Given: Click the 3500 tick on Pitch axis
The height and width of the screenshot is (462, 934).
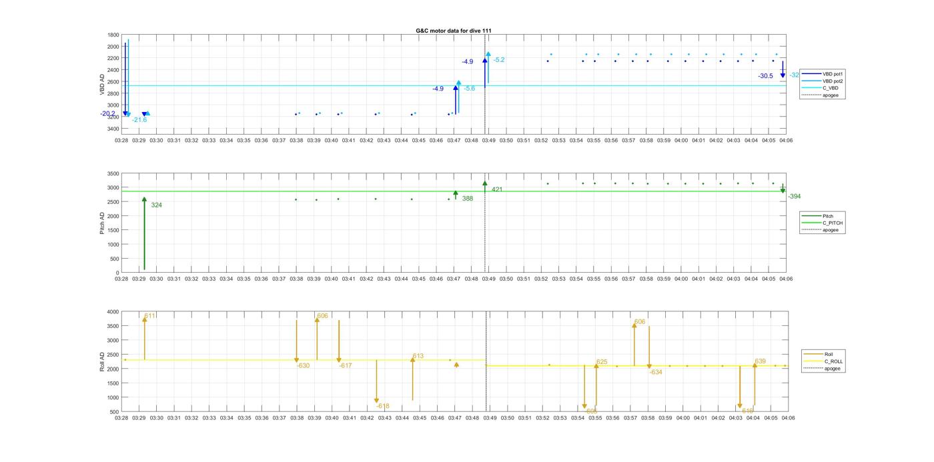Looking at the screenshot, I should 113,173.
